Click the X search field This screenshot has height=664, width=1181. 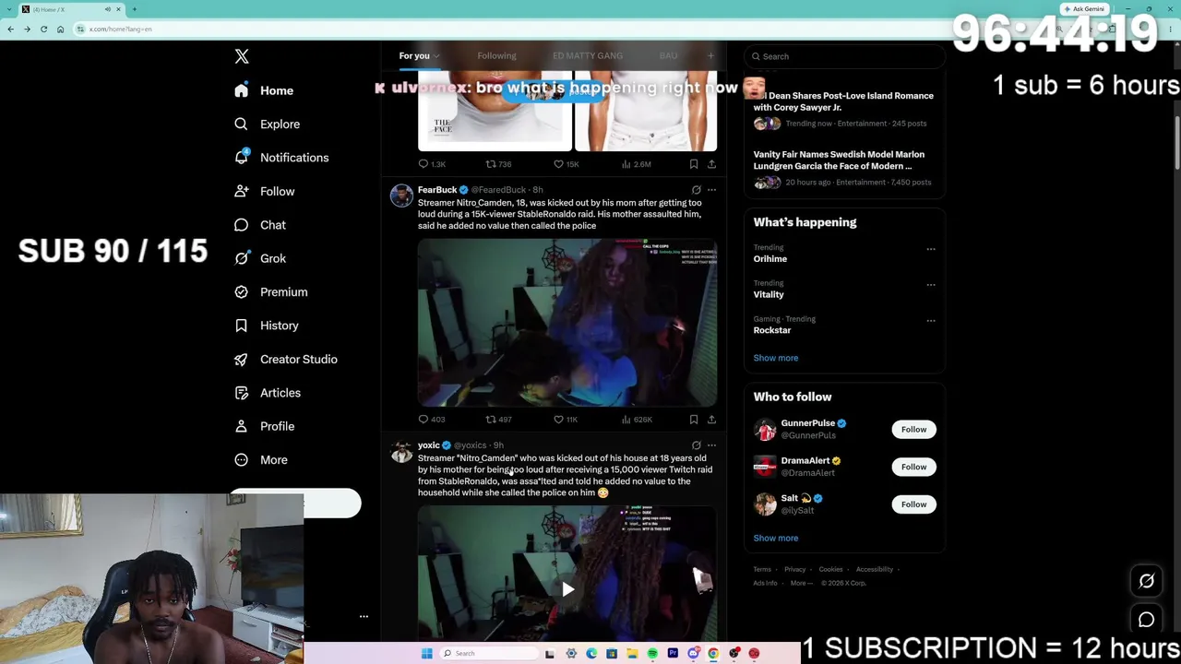pyautogui.click(x=844, y=56)
